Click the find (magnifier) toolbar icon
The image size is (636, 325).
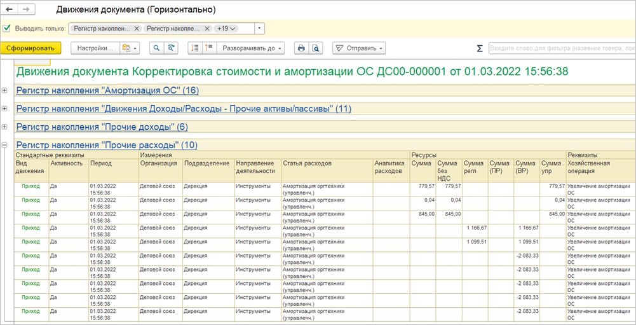156,48
